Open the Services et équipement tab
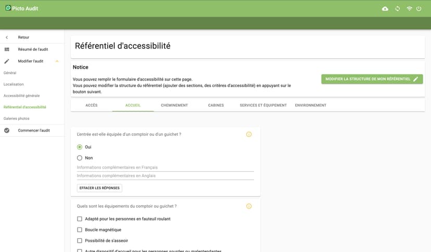The height and width of the screenshot is (252, 431). [263, 105]
